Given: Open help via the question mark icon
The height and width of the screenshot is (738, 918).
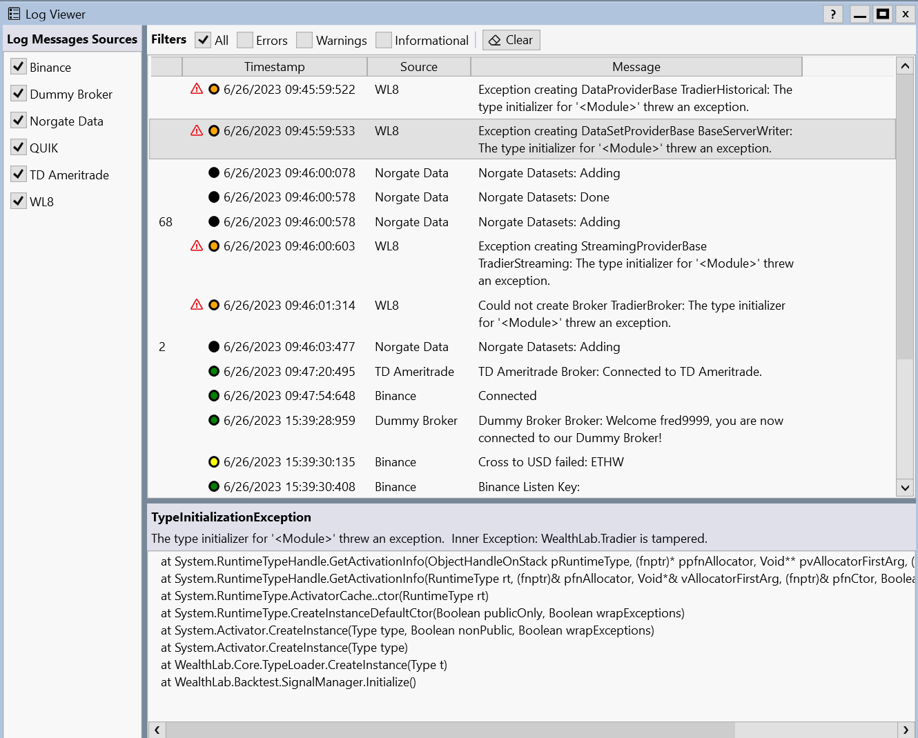Looking at the screenshot, I should (x=832, y=14).
